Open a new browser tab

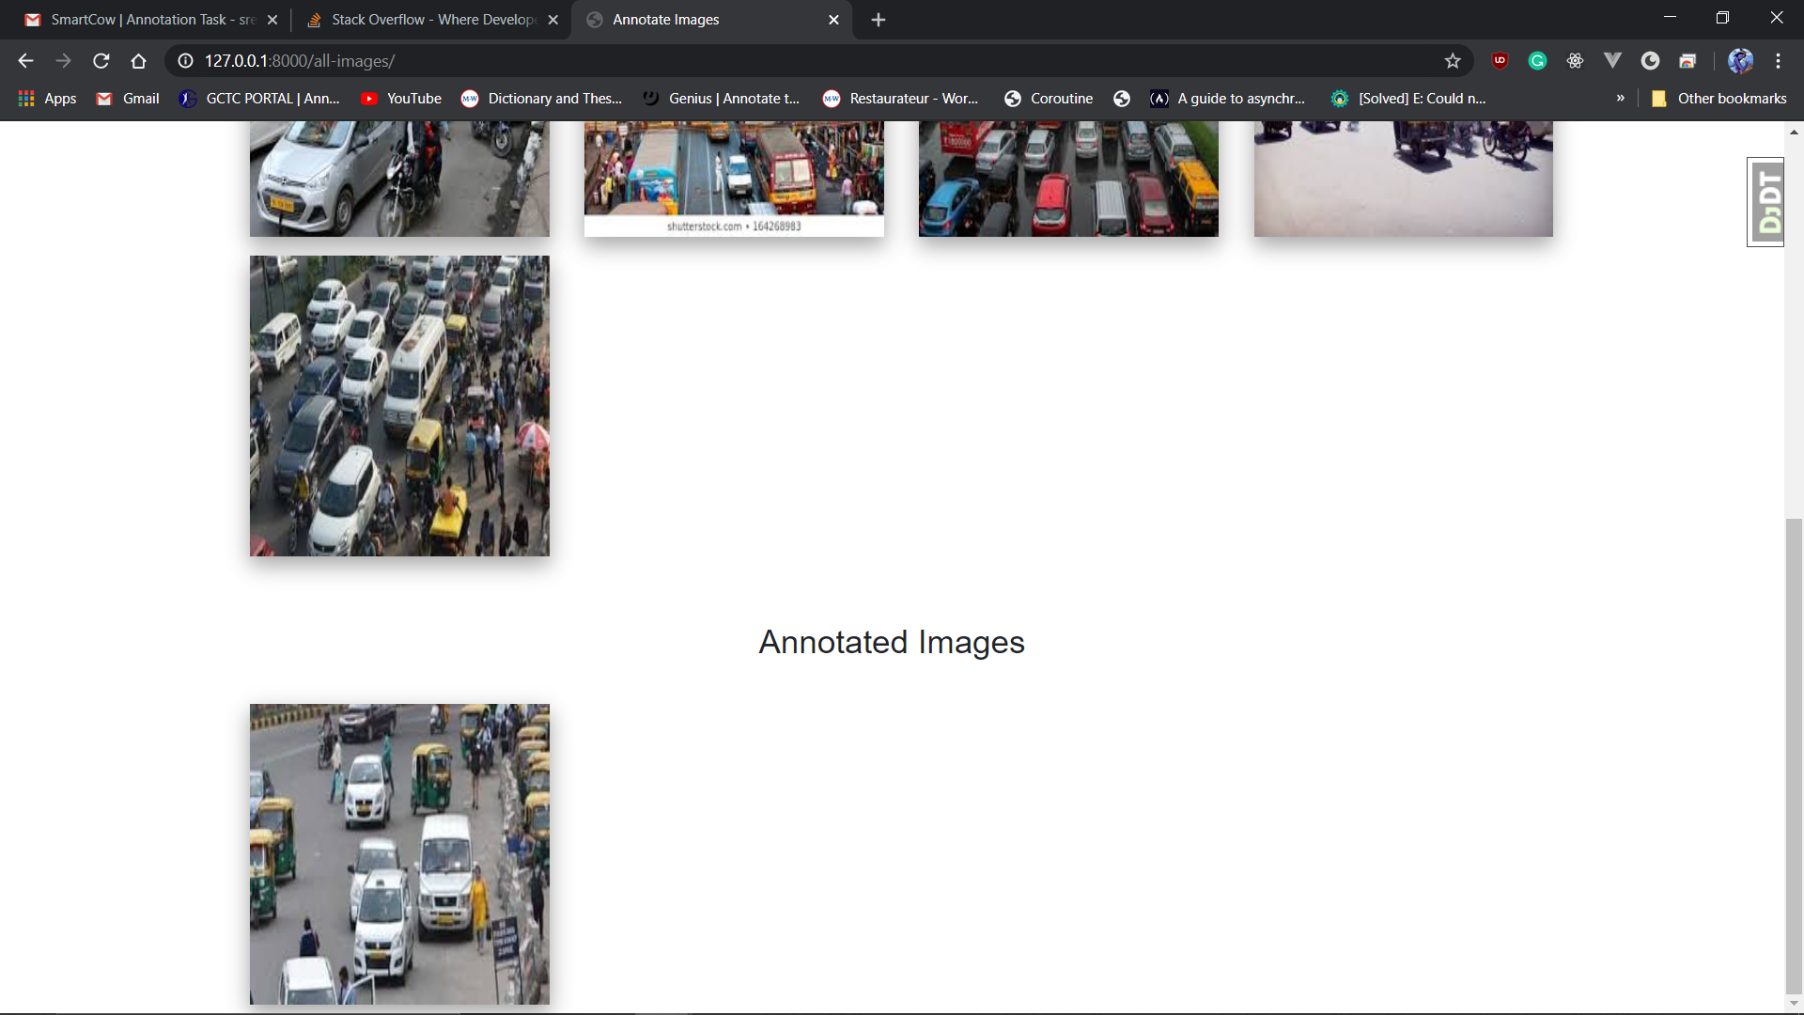878,20
